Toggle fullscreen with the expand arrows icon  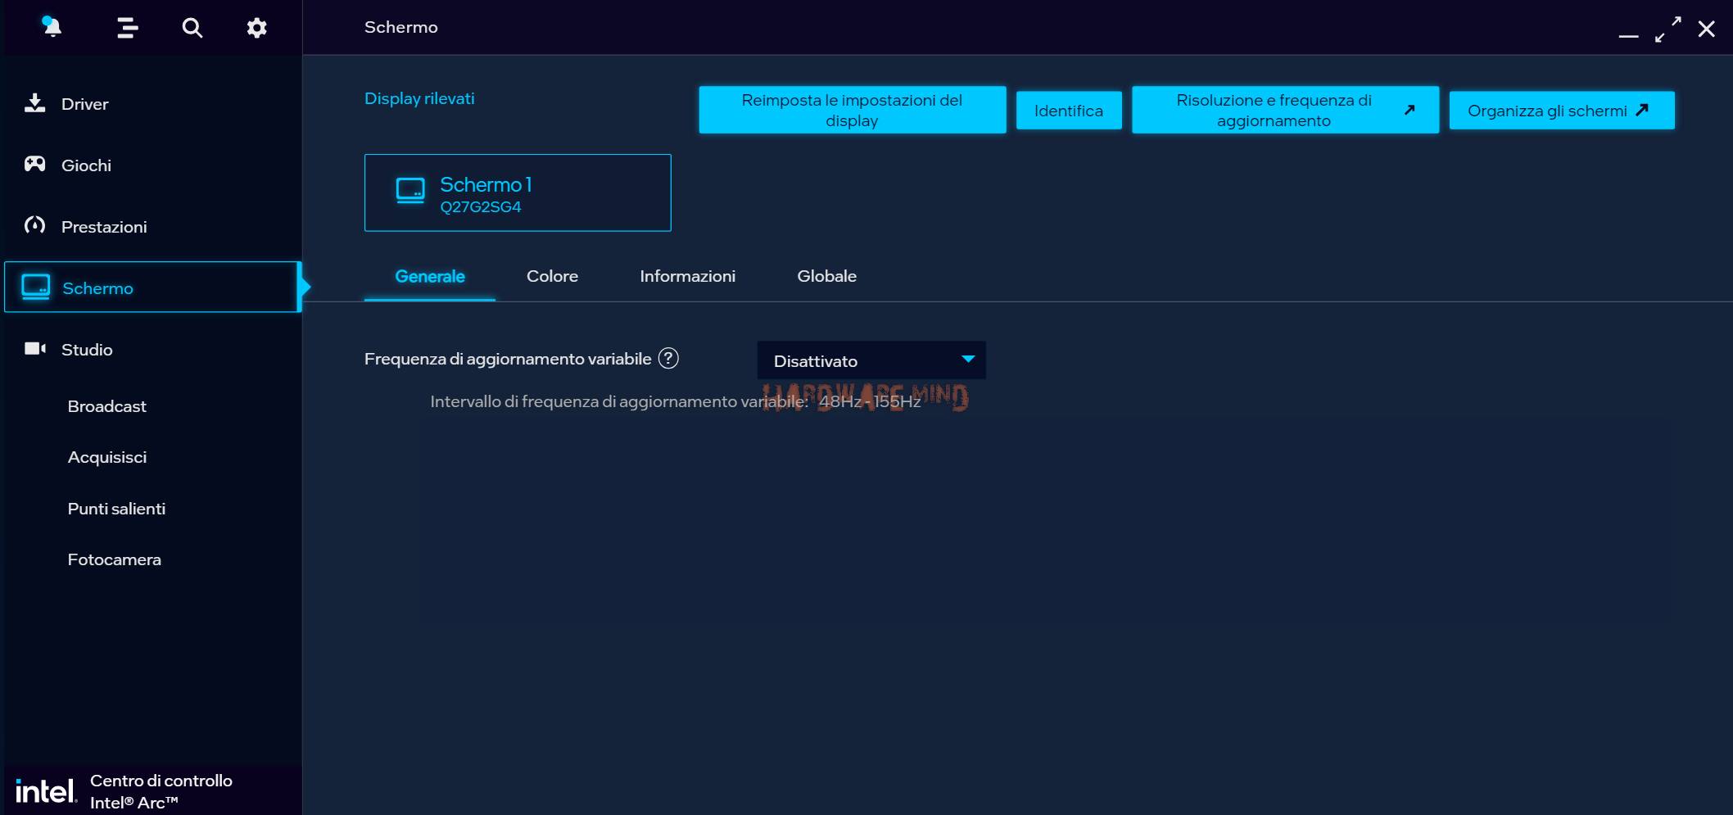(x=1667, y=29)
